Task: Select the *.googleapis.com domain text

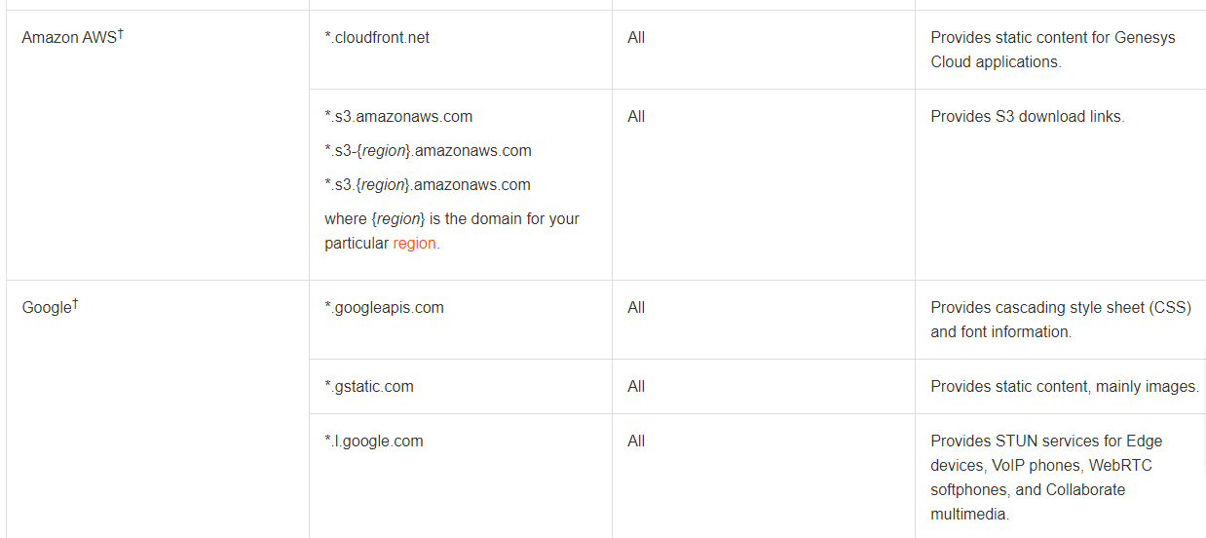Action: [x=384, y=308]
